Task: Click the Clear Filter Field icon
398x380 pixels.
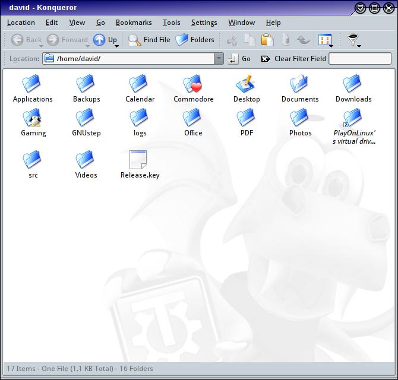Action: (x=266, y=59)
